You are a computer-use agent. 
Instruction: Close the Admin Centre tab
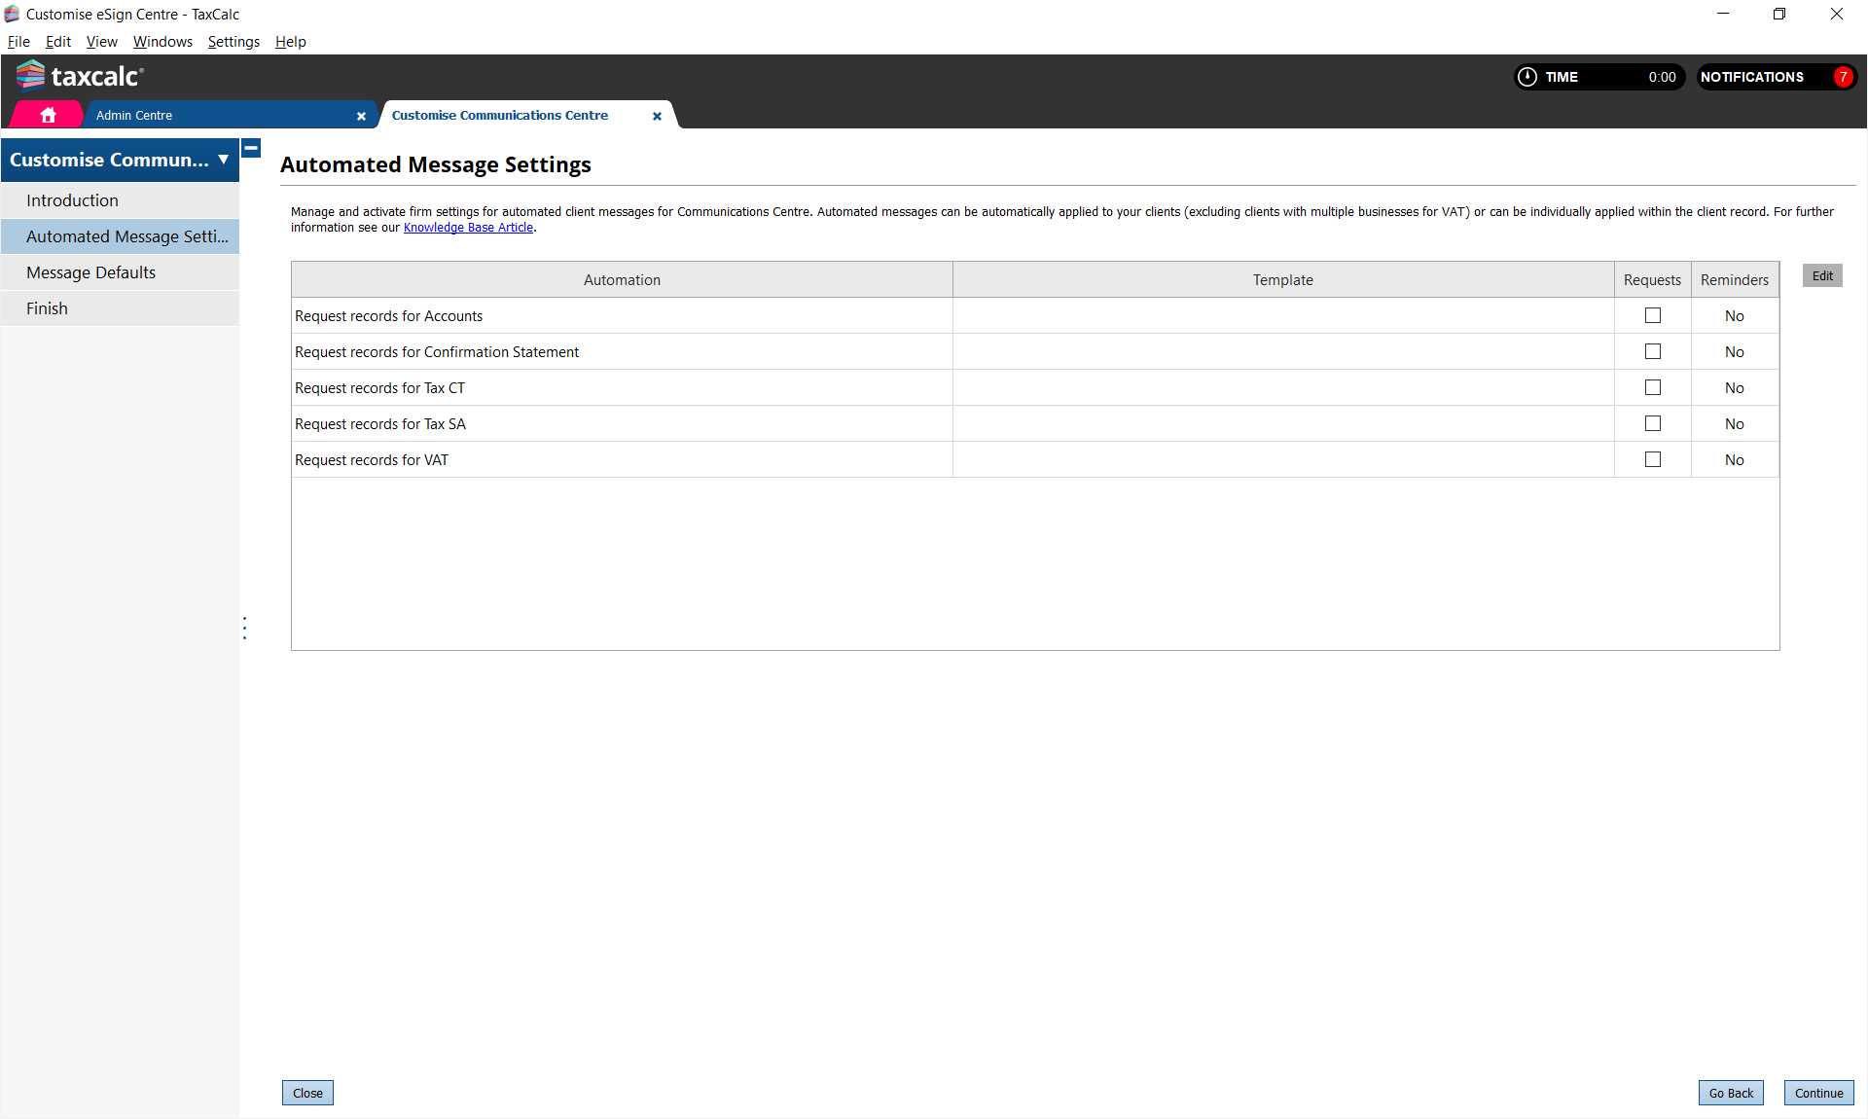point(361,116)
